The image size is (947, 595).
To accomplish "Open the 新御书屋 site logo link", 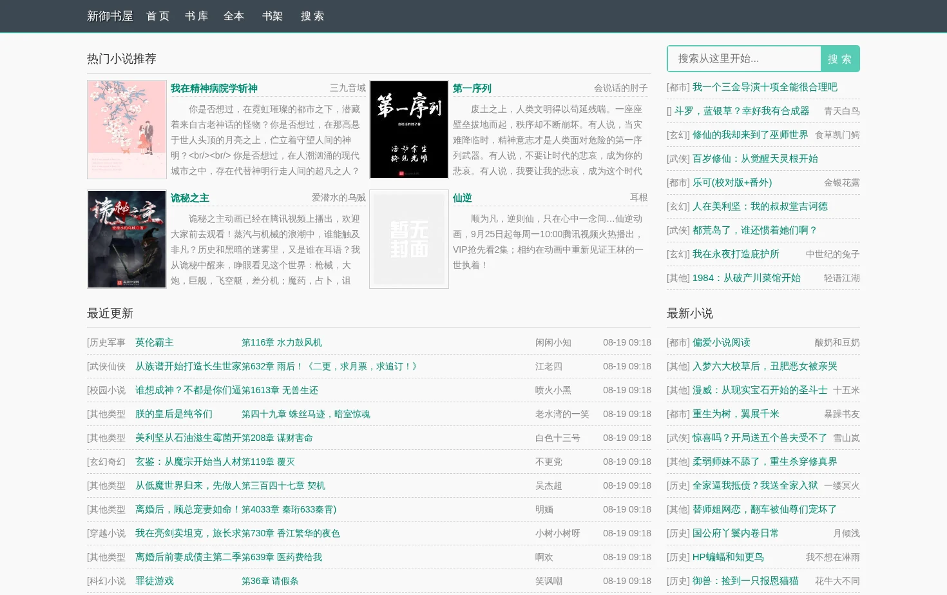I will coord(110,16).
